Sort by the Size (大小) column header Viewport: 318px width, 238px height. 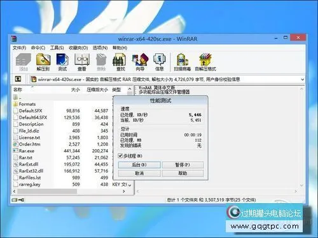point(75,89)
